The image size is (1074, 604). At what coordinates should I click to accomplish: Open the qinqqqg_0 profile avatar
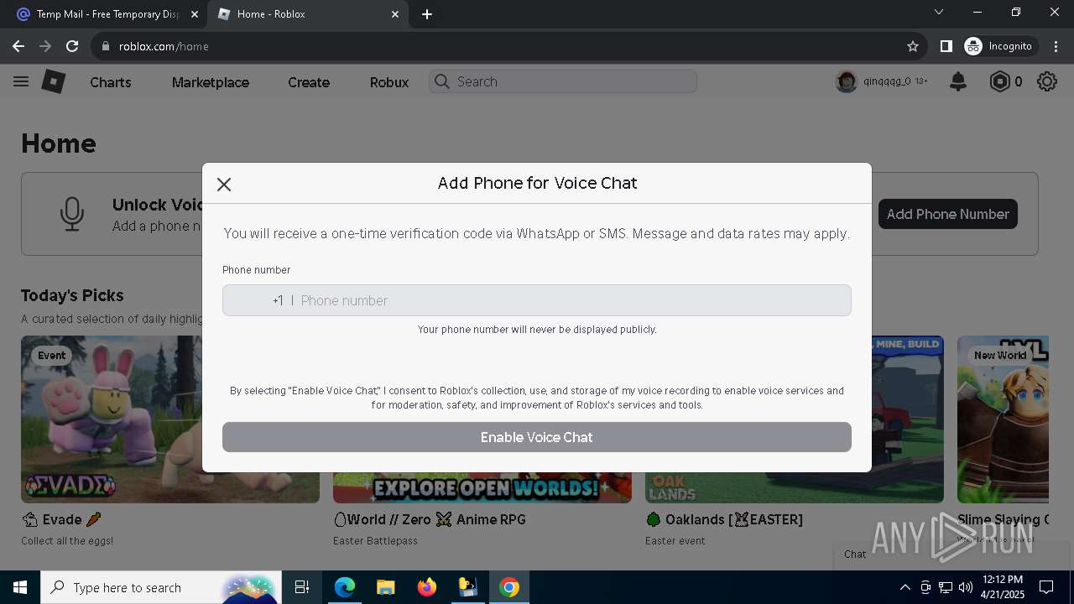point(847,81)
